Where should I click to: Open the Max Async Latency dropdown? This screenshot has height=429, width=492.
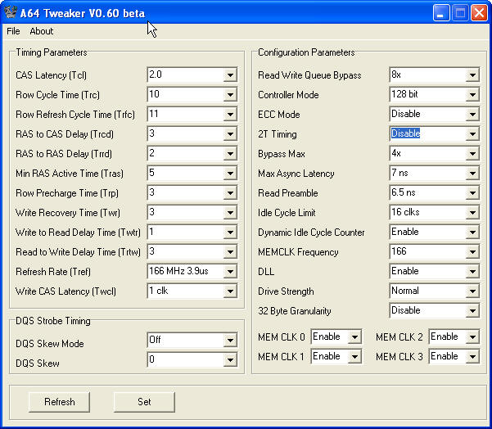472,174
